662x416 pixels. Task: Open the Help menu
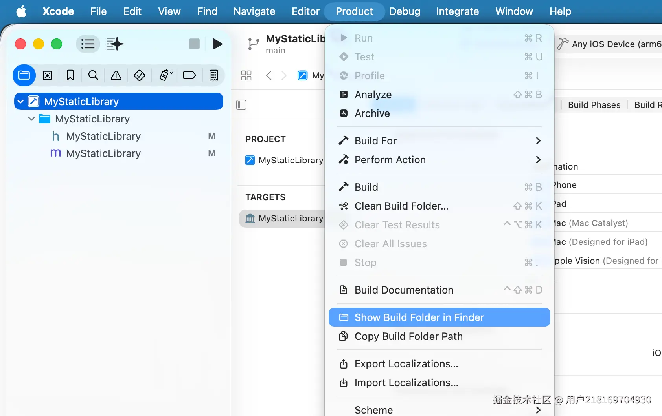pyautogui.click(x=560, y=11)
